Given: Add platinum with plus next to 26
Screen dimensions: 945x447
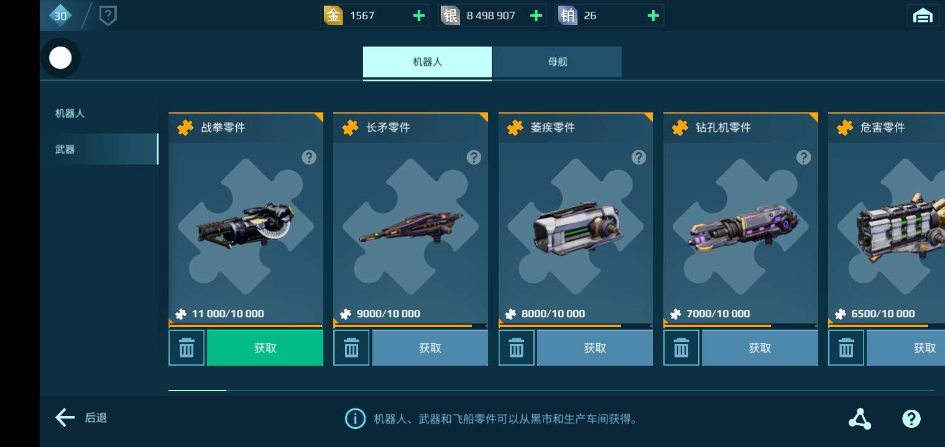Looking at the screenshot, I should [653, 16].
